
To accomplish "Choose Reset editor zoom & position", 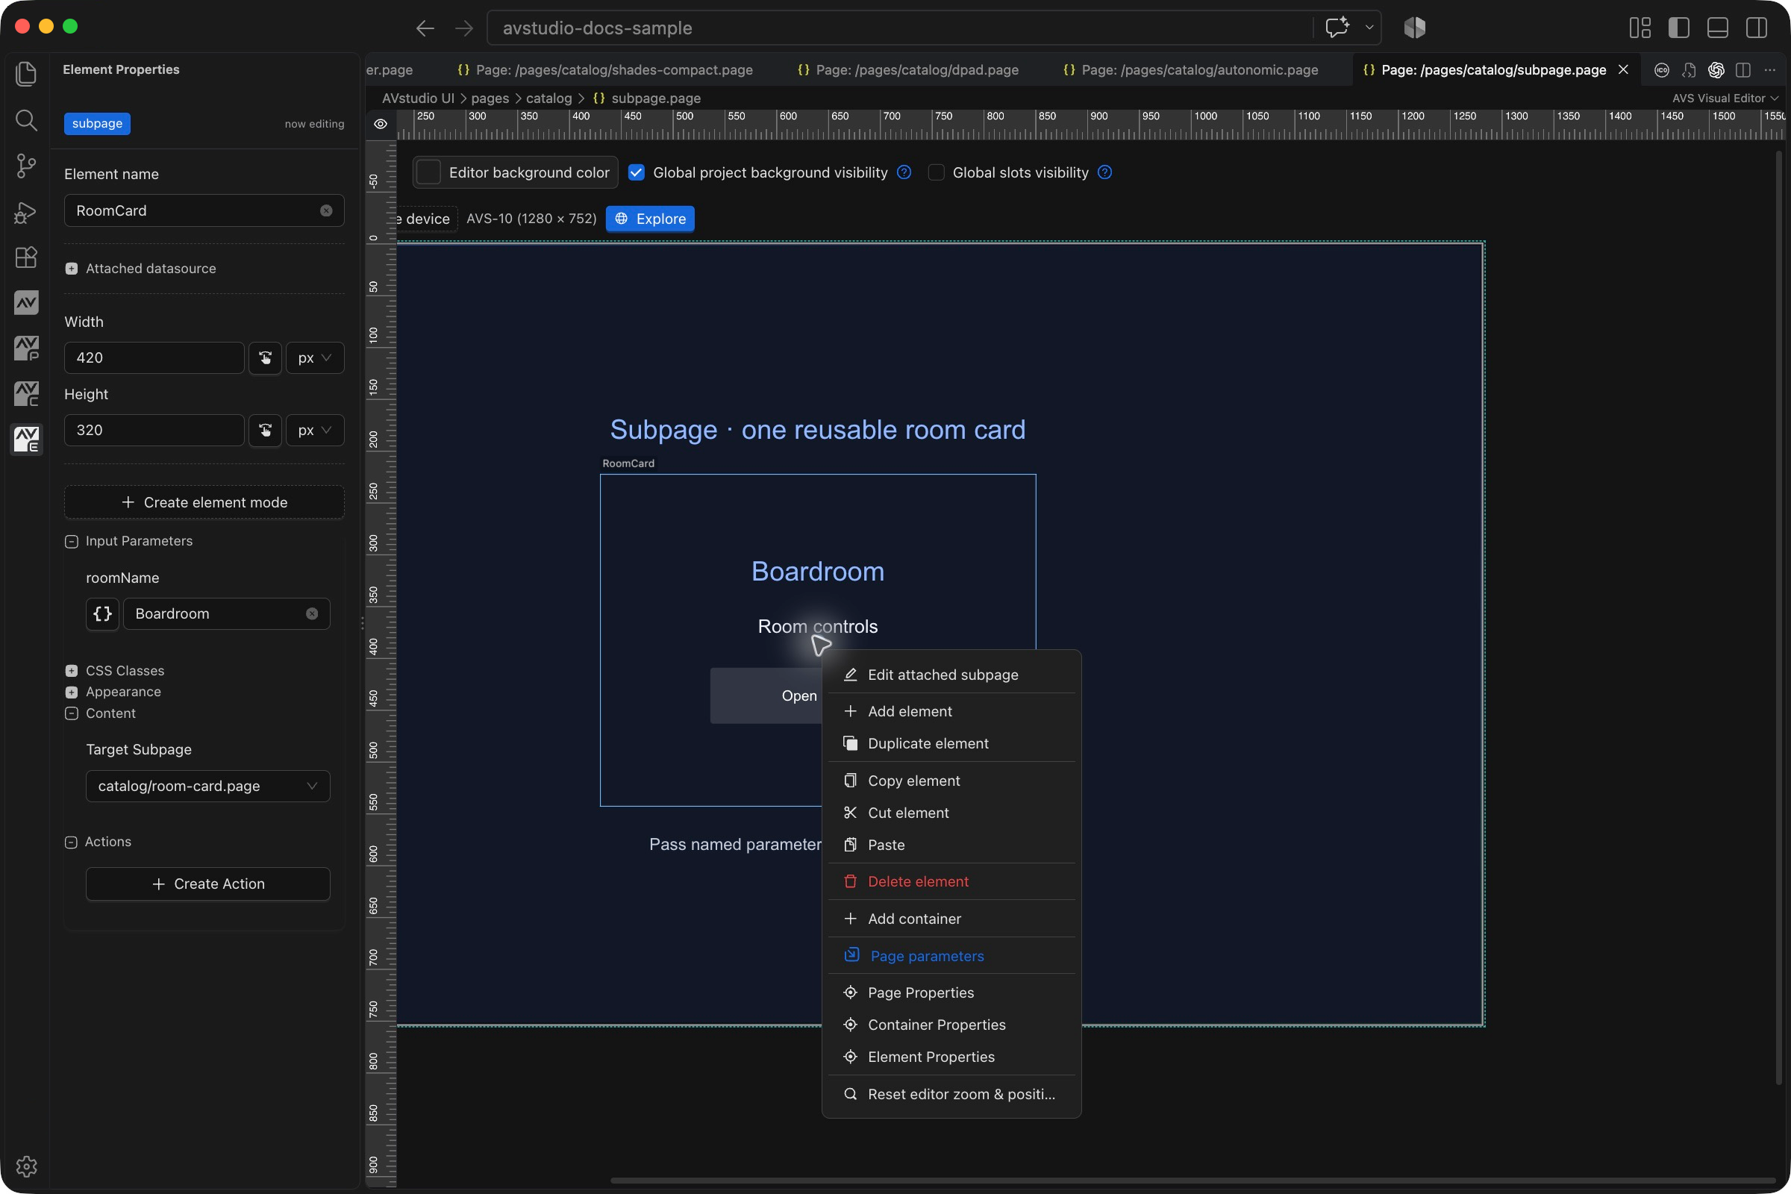I will pyautogui.click(x=951, y=1094).
